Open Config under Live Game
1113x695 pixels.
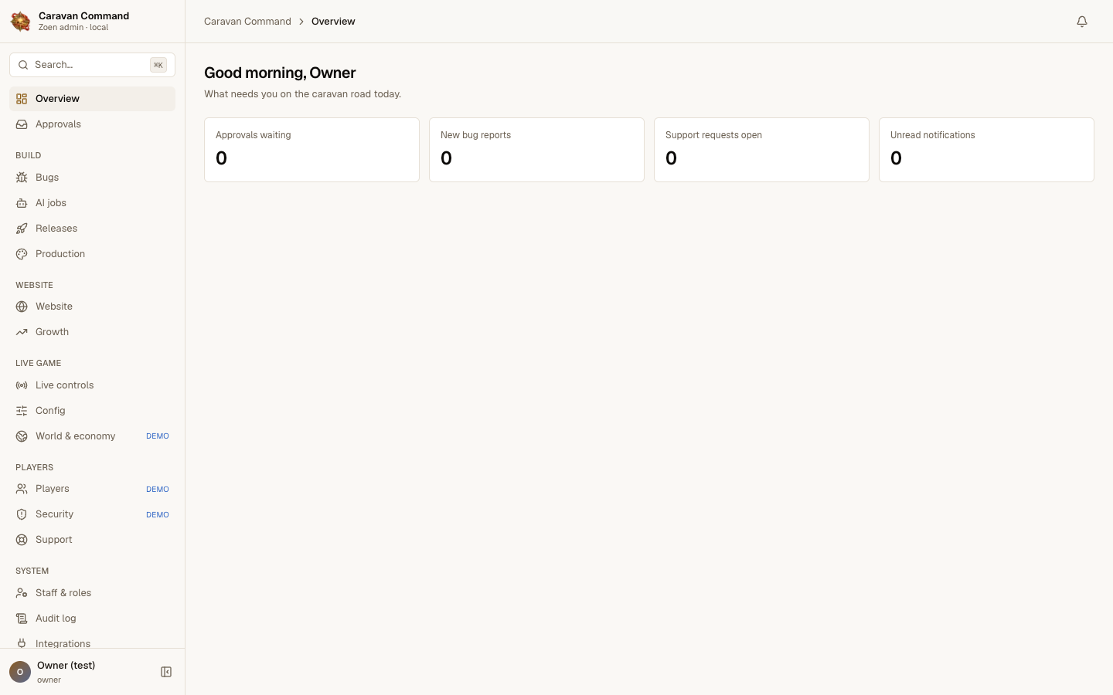(92, 411)
